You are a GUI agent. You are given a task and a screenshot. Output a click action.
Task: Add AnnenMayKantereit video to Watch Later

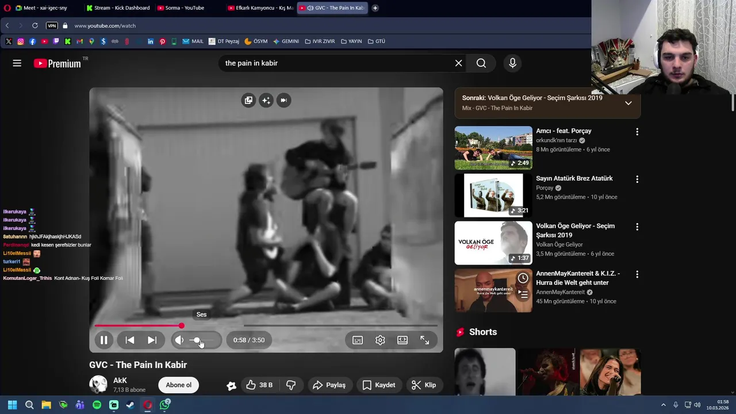[523, 278]
